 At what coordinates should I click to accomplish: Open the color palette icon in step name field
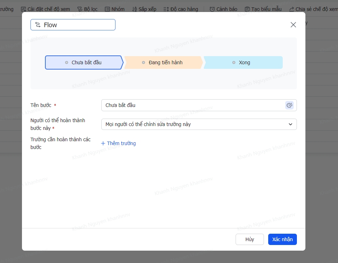(289, 105)
